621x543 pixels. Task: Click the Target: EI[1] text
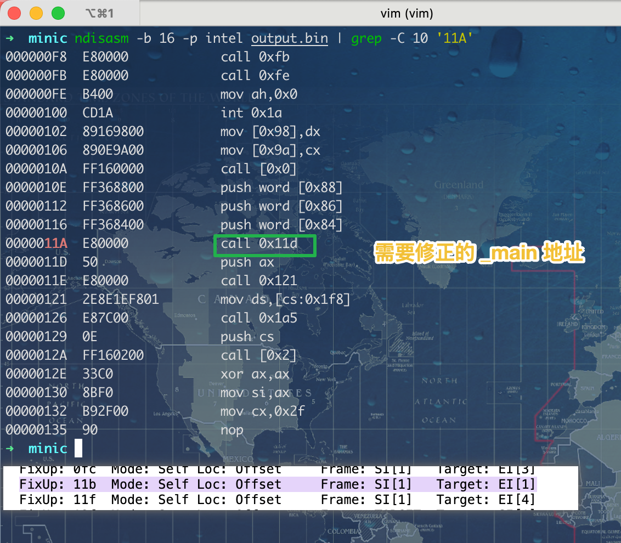pos(485,484)
